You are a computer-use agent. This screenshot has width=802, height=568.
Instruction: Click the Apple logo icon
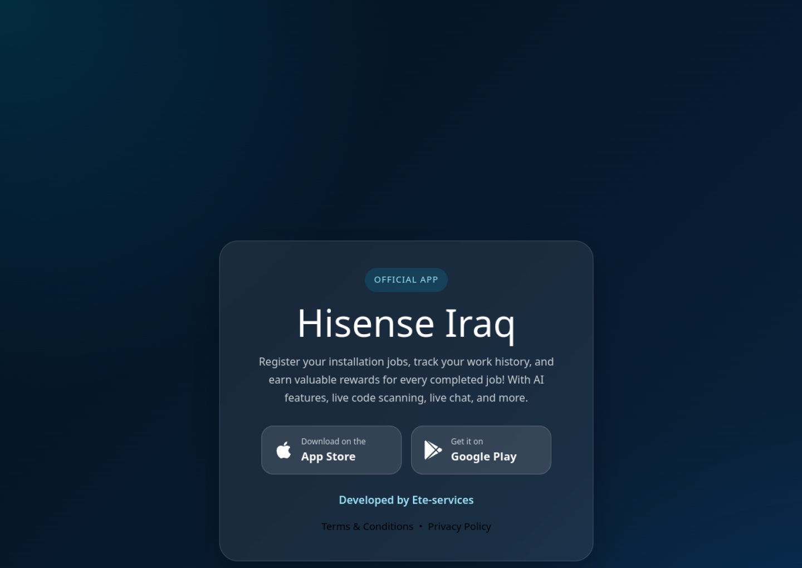(x=283, y=450)
